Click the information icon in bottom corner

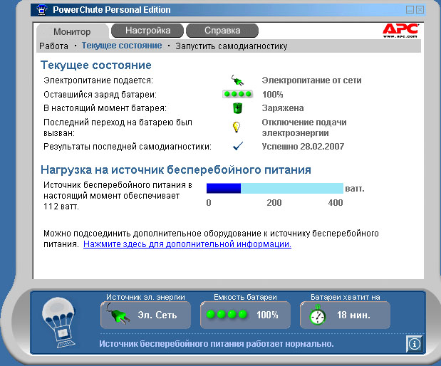pyautogui.click(x=415, y=343)
